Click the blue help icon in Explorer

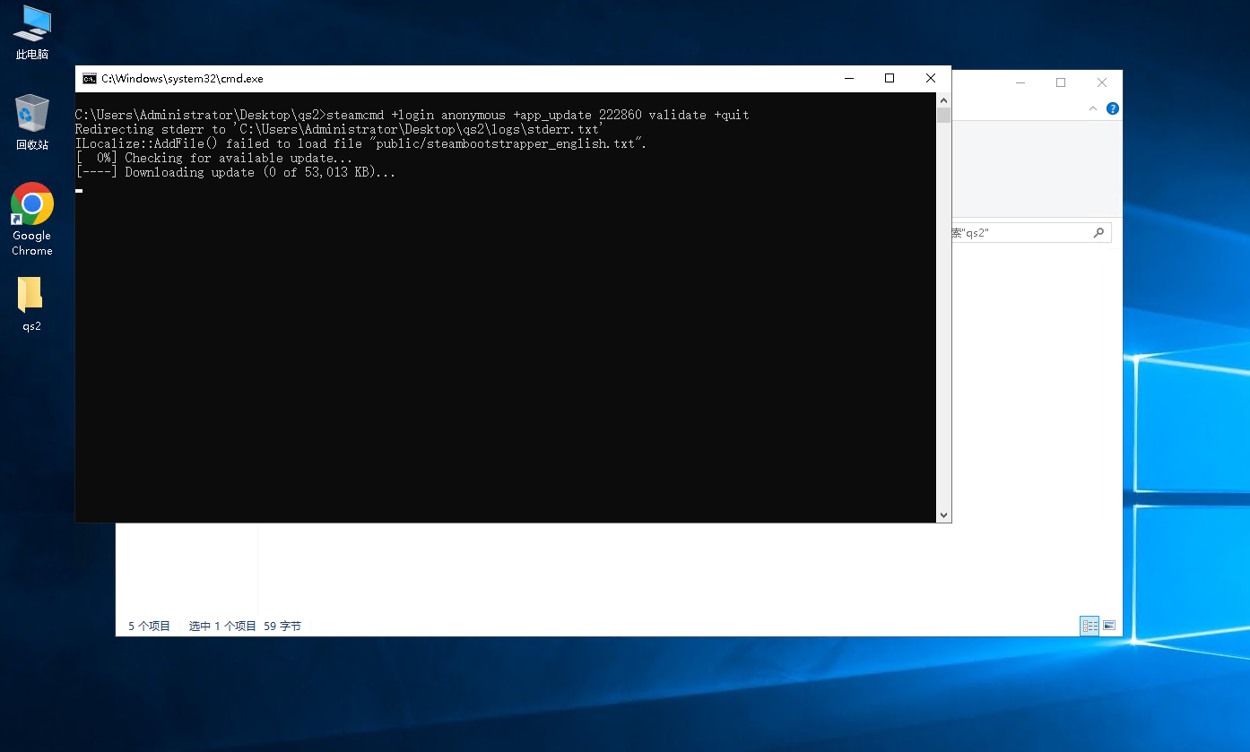1113,108
